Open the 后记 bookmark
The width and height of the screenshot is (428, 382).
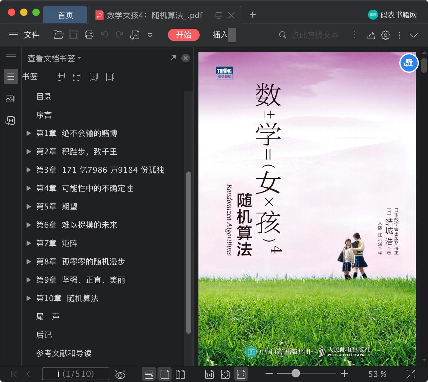coord(44,335)
